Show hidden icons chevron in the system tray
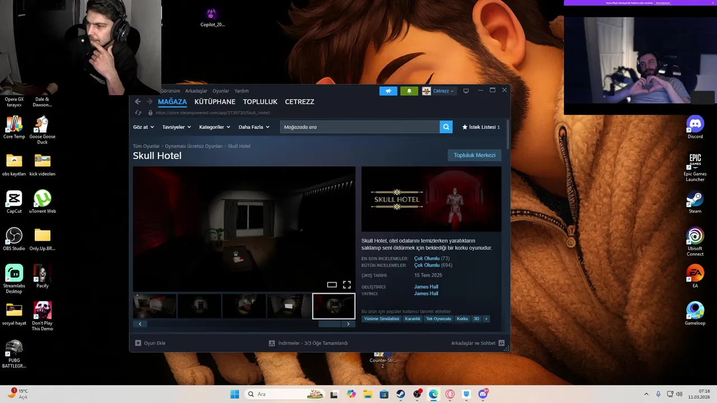The width and height of the screenshot is (717, 403). click(x=646, y=394)
